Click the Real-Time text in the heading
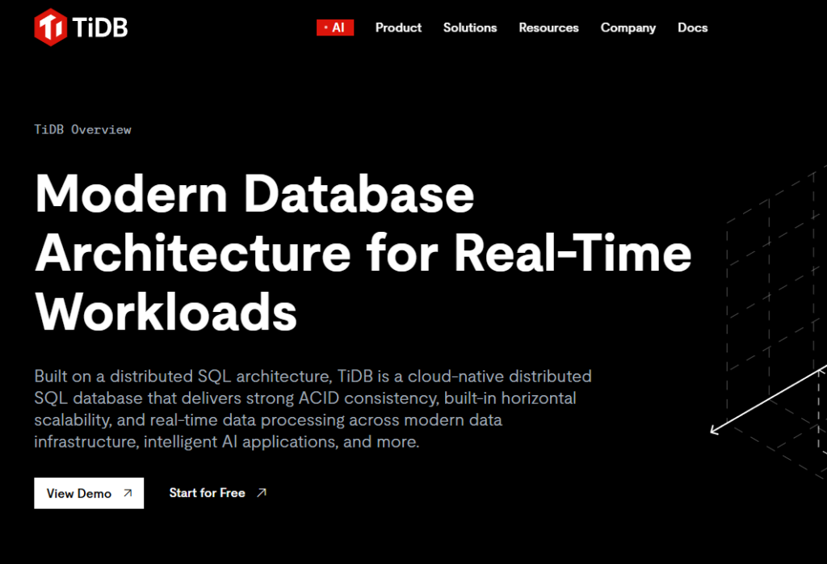Image resolution: width=827 pixels, height=564 pixels. point(573,254)
